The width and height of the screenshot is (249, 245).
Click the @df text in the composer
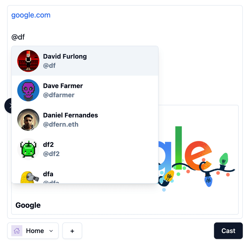[18, 37]
